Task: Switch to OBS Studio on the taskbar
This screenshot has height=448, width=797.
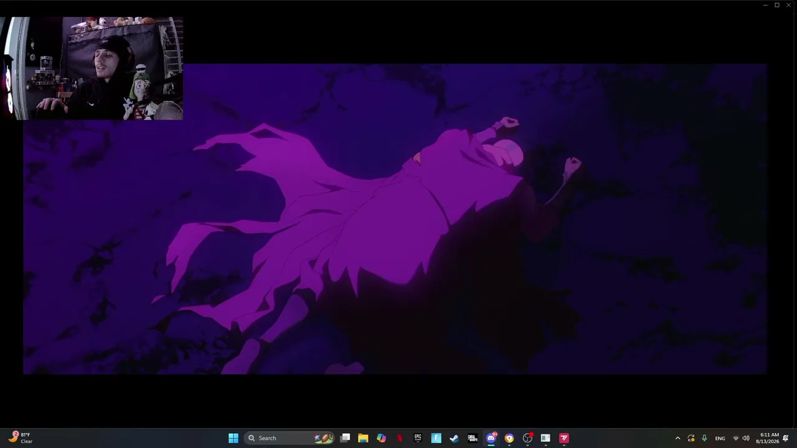Action: pyautogui.click(x=527, y=438)
